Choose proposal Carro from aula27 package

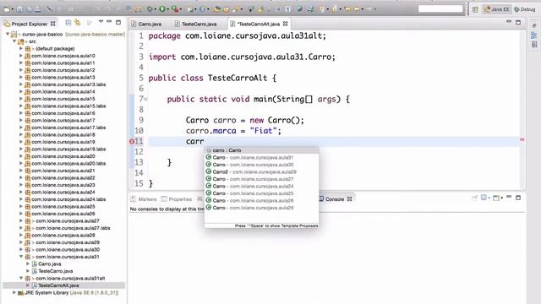261,179
